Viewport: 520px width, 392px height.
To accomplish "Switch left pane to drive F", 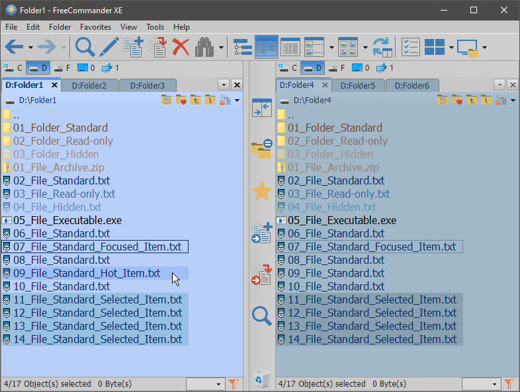I will (x=62, y=67).
